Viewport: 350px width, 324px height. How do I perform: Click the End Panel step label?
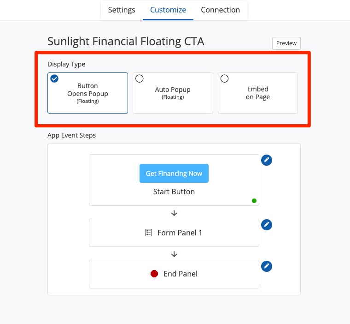(181, 274)
